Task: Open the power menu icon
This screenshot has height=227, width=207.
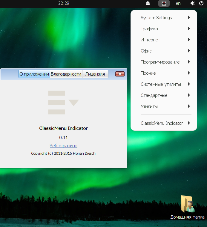Action: coord(201,3)
